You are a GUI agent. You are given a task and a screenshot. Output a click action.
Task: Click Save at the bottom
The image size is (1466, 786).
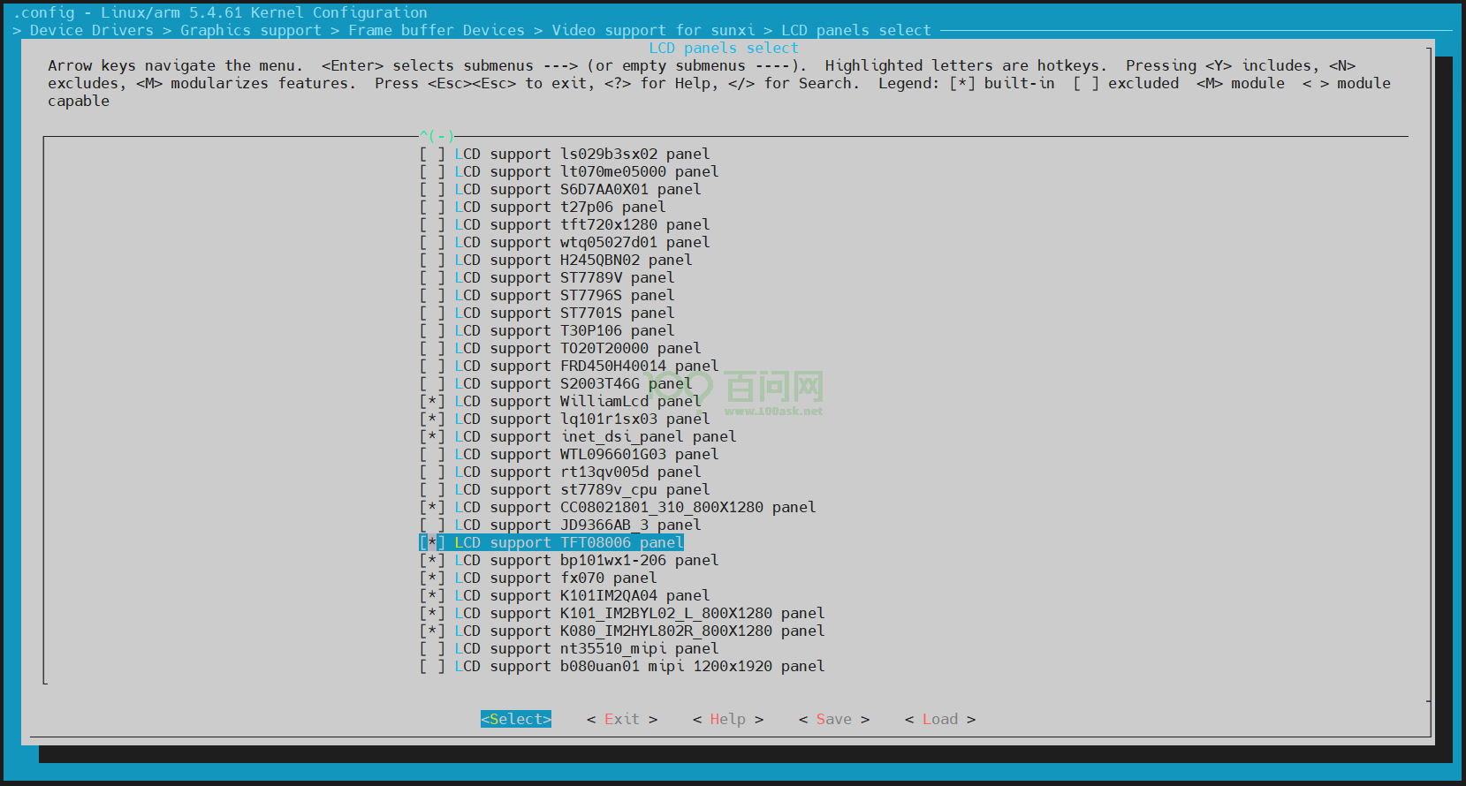pos(833,719)
